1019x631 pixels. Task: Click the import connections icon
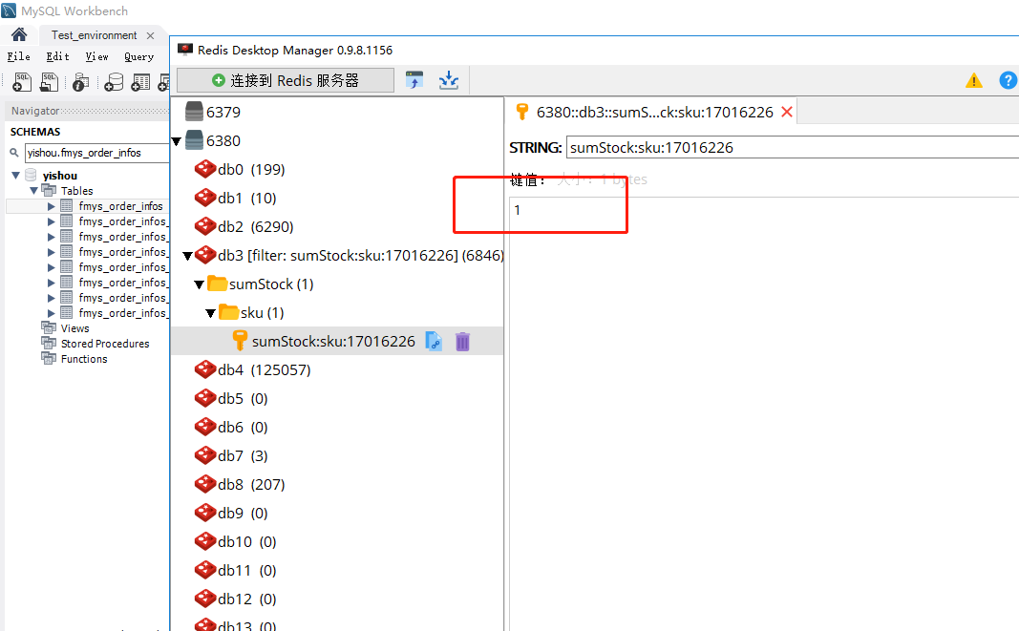414,80
